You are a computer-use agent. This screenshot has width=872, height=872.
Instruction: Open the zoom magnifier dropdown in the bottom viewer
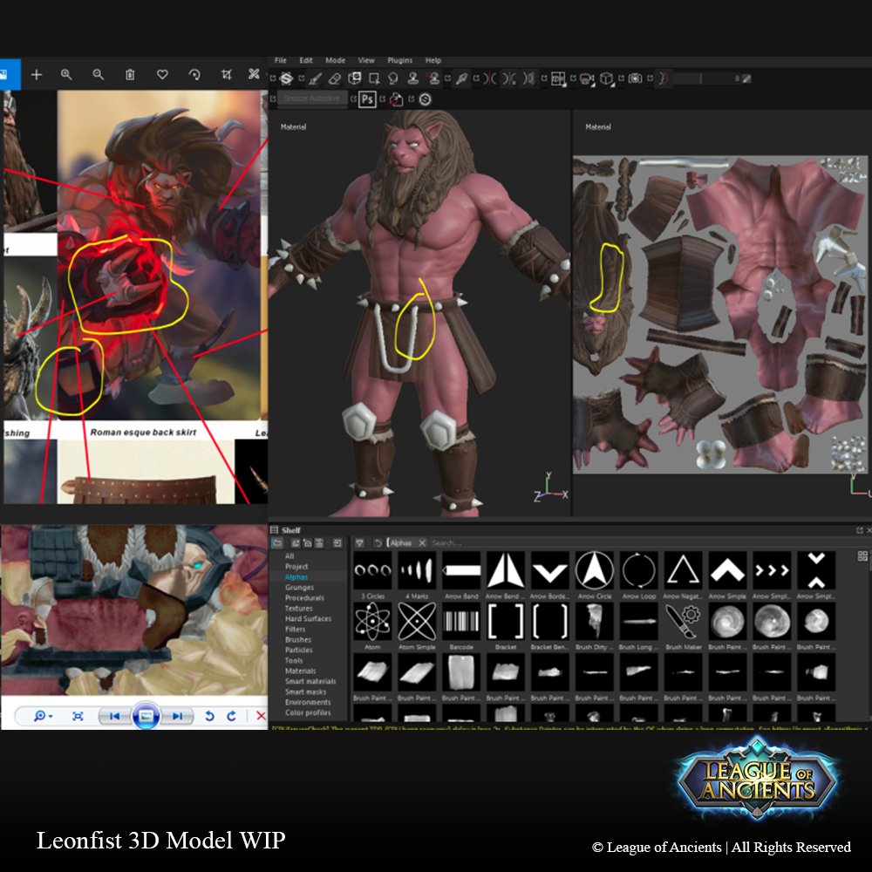coord(43,716)
